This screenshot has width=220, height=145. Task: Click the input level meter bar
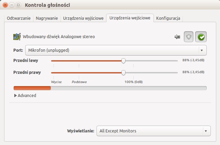point(110,88)
